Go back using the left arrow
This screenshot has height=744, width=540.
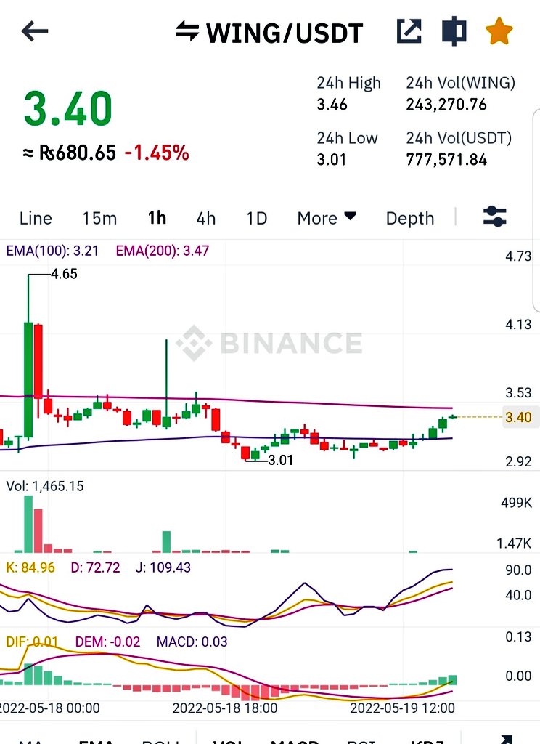point(35,31)
